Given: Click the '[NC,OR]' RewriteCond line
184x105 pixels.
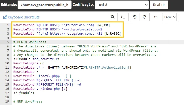Looking at the screenshot, I should 62,25.
